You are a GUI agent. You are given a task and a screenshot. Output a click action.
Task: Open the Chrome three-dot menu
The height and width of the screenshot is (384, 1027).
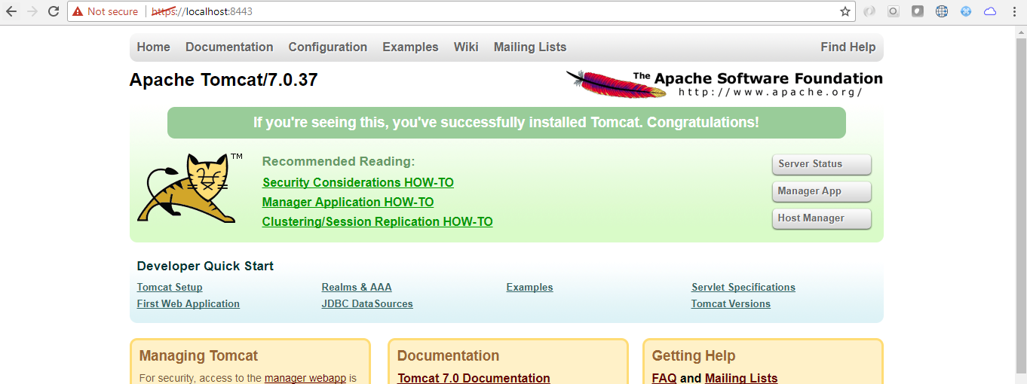click(x=1014, y=11)
